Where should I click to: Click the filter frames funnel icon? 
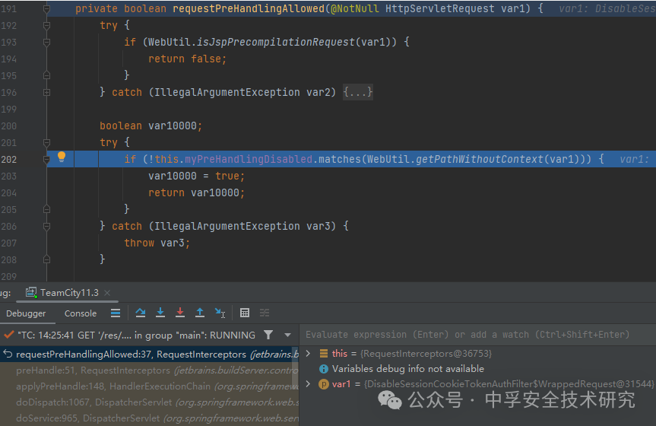click(x=268, y=335)
